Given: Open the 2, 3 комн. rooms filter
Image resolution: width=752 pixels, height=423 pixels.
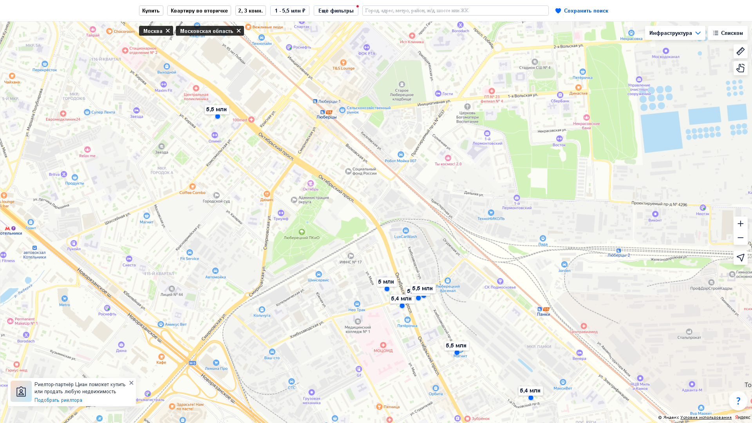Looking at the screenshot, I should coord(250,11).
